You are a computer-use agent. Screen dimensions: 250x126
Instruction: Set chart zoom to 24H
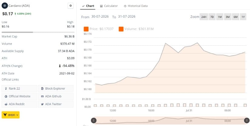click(204, 17)
